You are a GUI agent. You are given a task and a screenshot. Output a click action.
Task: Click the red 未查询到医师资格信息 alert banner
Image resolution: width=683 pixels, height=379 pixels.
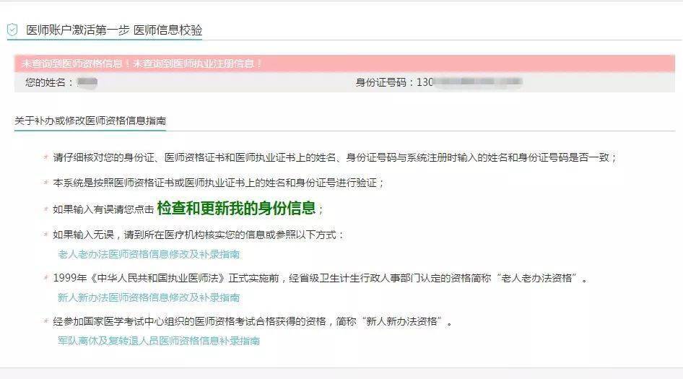pos(344,64)
